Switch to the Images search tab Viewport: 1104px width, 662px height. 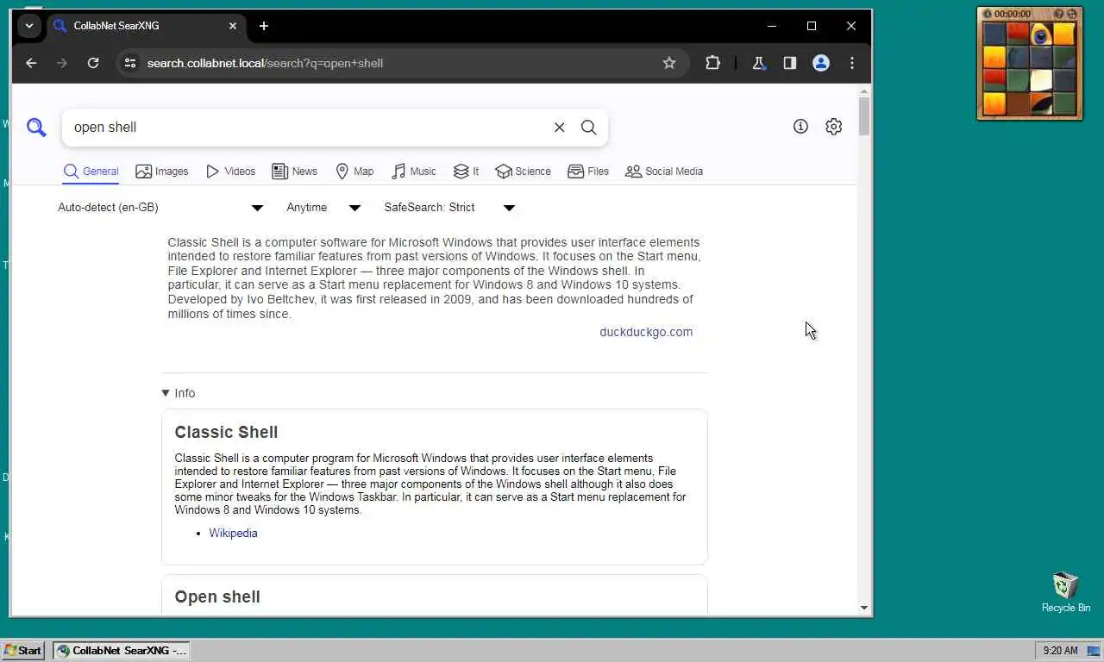pos(162,172)
